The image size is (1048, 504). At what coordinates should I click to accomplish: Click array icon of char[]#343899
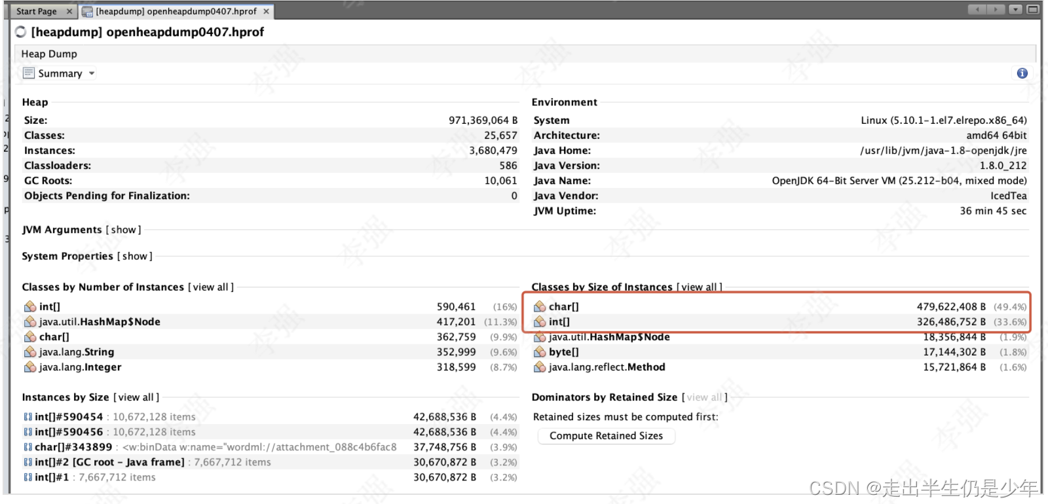point(28,447)
